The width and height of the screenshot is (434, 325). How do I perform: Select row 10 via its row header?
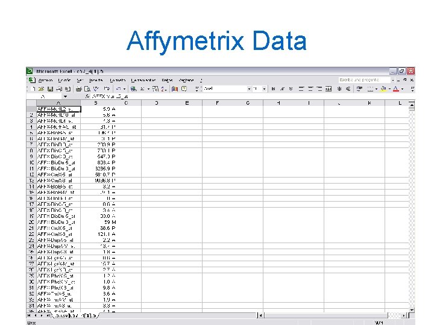tap(31, 162)
